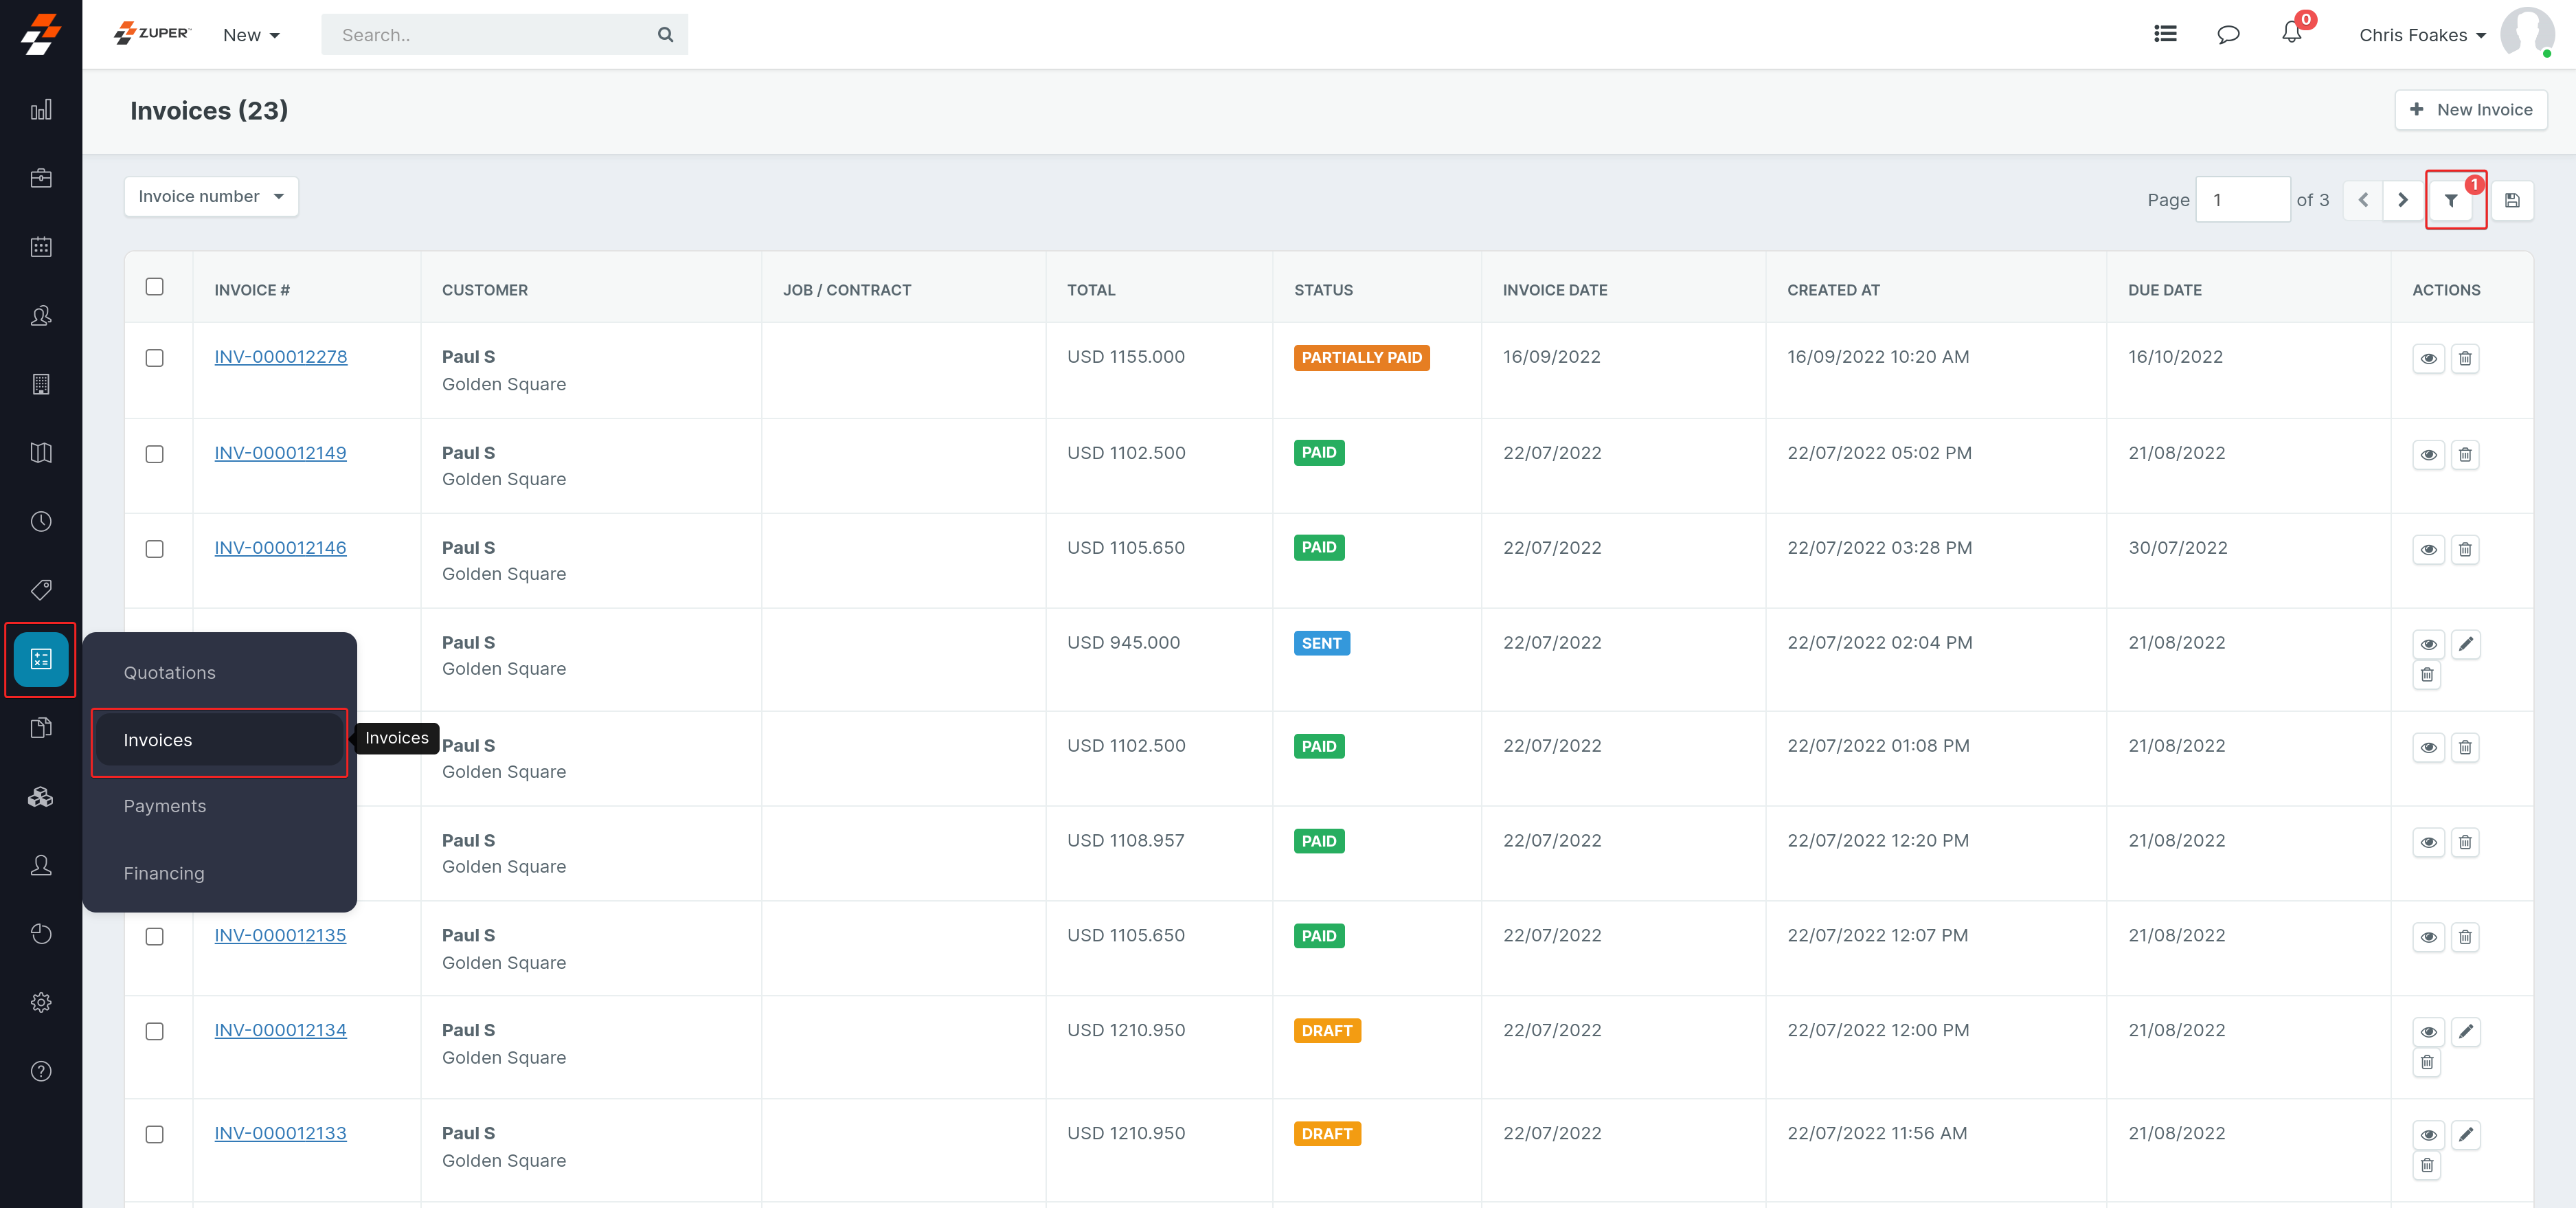Open the dashboard bar-chart icon in the sidebar
Viewport: 2576px width, 1208px height.
tap(41, 110)
